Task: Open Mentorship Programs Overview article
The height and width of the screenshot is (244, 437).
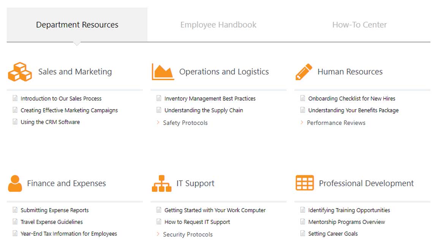Action: click(346, 222)
